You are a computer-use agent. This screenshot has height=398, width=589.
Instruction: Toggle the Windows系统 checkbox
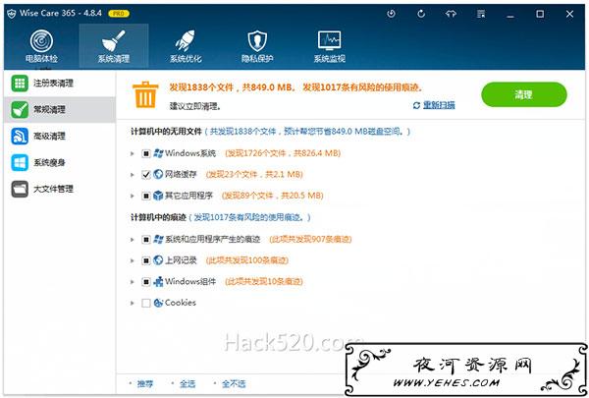click(x=146, y=153)
